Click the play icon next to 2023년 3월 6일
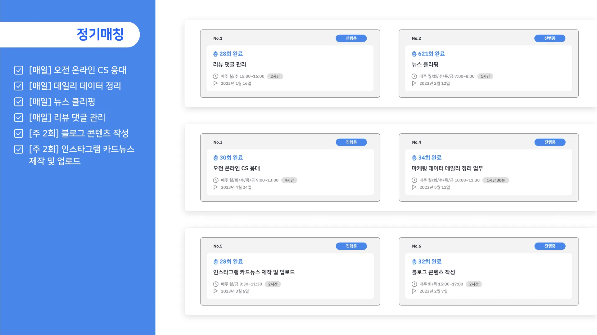597x335 pixels. click(x=215, y=291)
